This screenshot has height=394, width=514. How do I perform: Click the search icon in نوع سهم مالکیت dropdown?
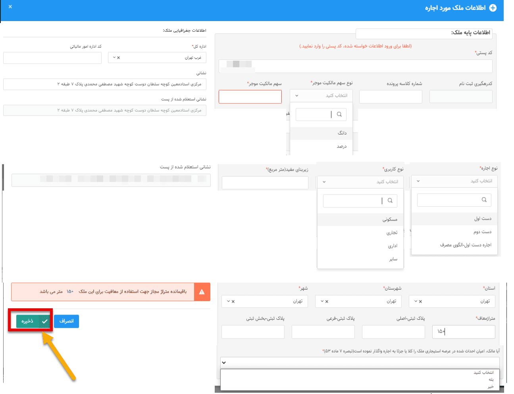pos(339,114)
